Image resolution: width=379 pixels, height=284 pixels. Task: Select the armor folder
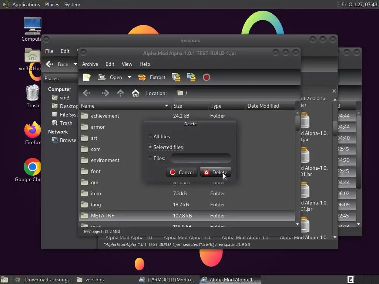pos(97,127)
